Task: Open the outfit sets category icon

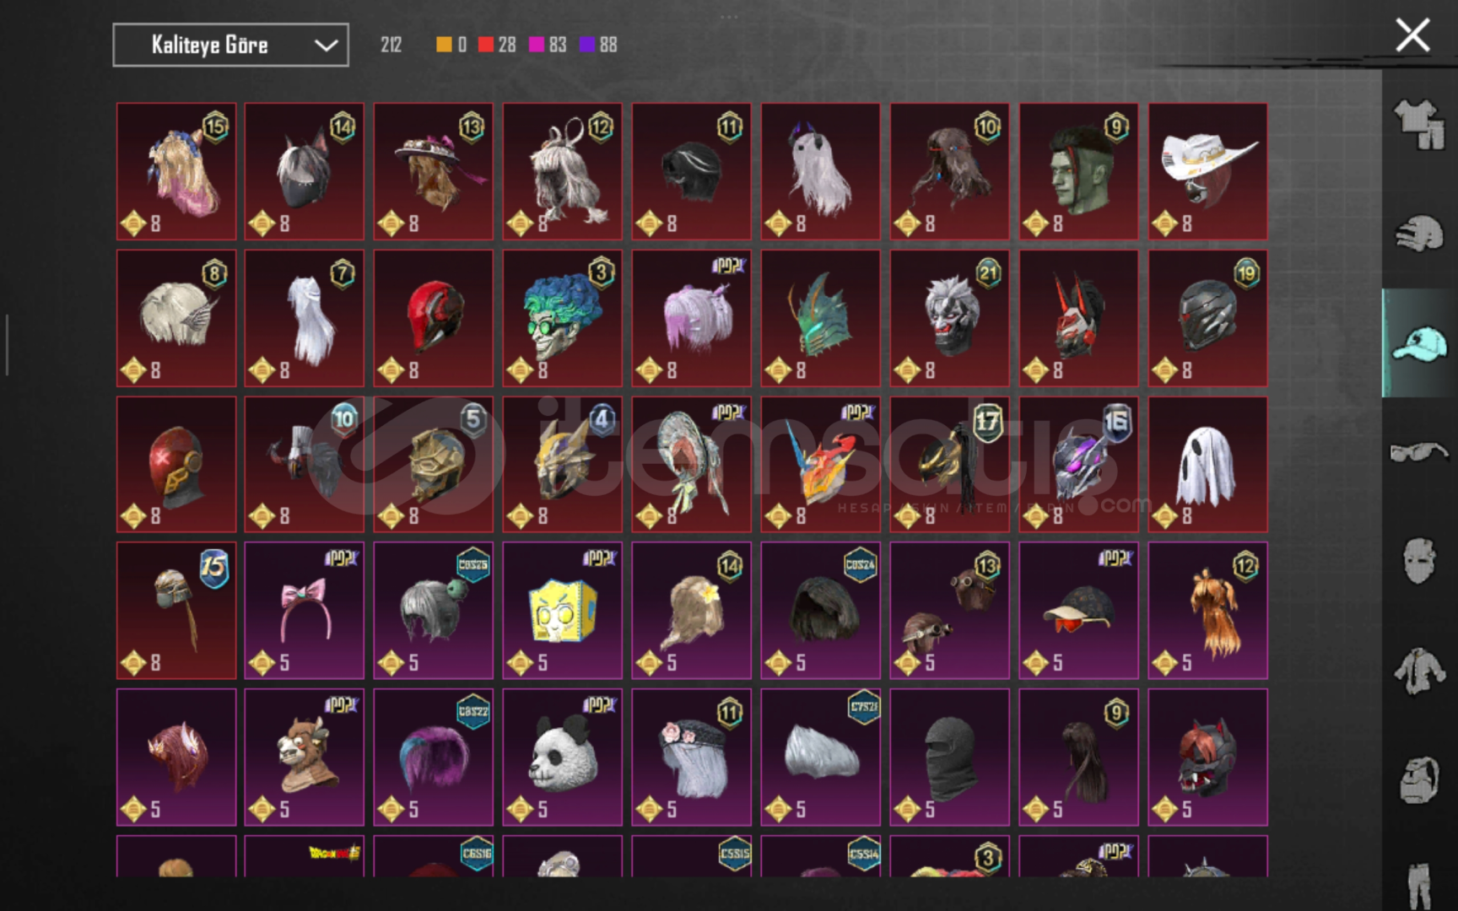Action: pyautogui.click(x=1419, y=125)
